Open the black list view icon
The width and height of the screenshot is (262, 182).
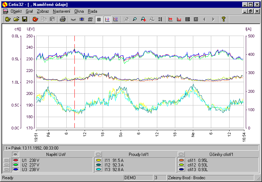coord(188,19)
